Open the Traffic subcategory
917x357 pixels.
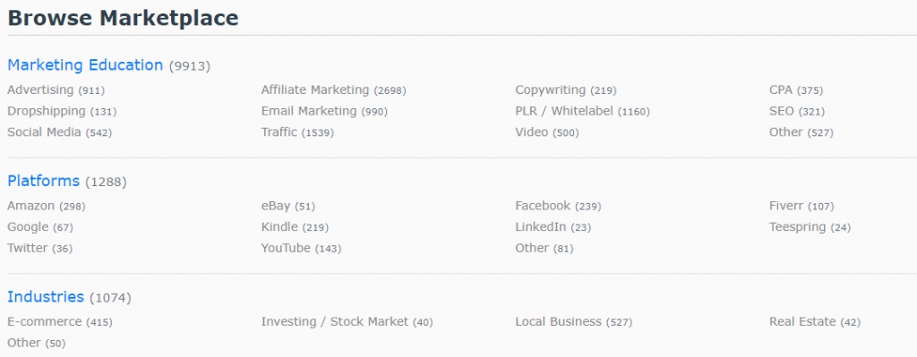click(x=279, y=132)
